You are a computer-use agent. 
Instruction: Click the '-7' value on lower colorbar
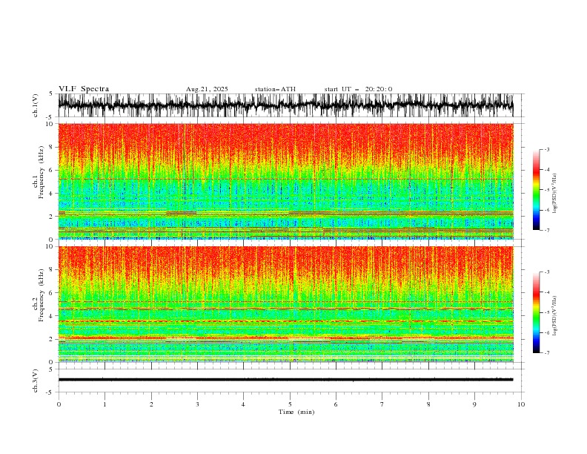(547, 352)
